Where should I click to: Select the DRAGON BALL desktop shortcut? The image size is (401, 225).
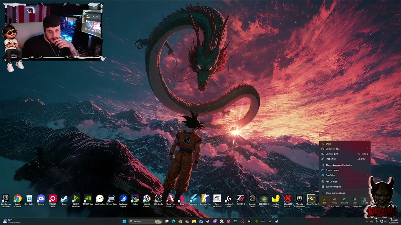(x=288, y=201)
